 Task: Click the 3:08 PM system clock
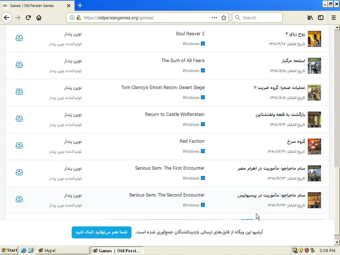pyautogui.click(x=327, y=250)
